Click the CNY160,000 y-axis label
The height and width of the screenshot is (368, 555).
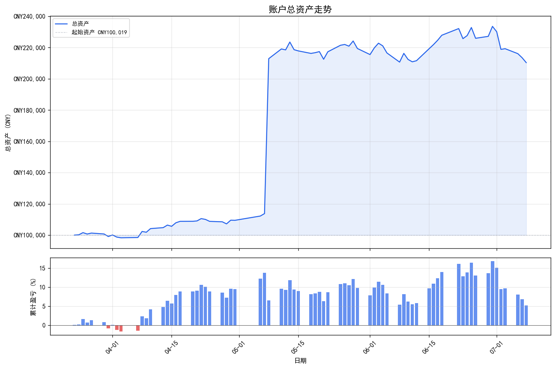click(x=30, y=142)
